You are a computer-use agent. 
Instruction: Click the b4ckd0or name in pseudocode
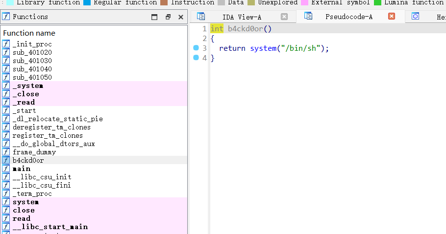coord(245,28)
